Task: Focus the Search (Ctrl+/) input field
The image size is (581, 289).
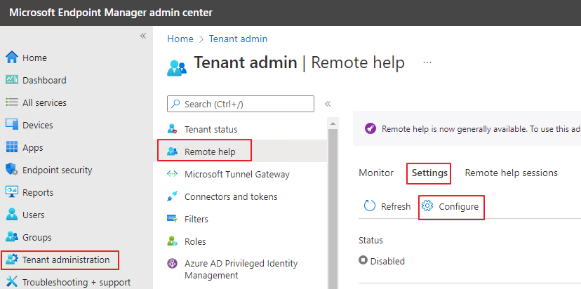Action: pos(241,104)
